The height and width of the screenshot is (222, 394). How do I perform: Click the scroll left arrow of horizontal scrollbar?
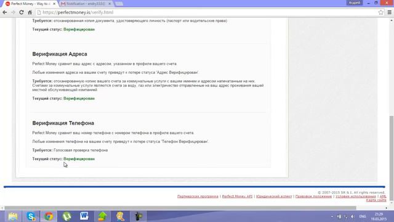coord(2,208)
